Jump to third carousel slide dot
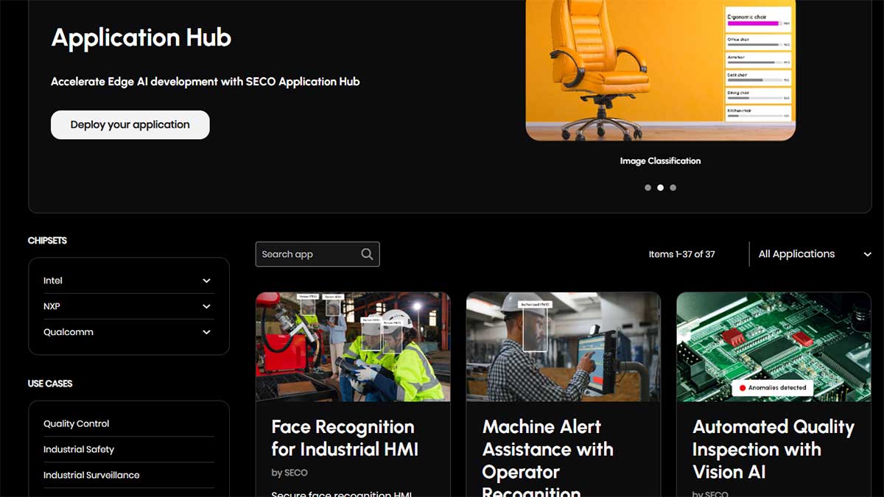 (x=673, y=188)
